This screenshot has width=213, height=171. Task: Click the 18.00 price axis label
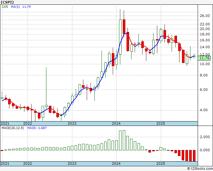tap(205, 34)
